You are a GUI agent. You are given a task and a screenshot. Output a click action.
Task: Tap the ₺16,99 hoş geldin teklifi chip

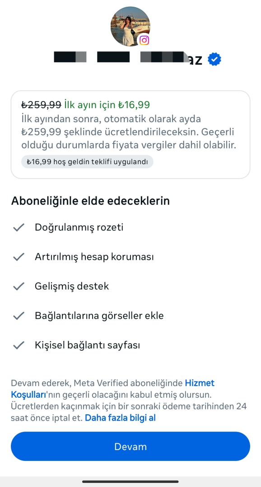[x=87, y=161]
